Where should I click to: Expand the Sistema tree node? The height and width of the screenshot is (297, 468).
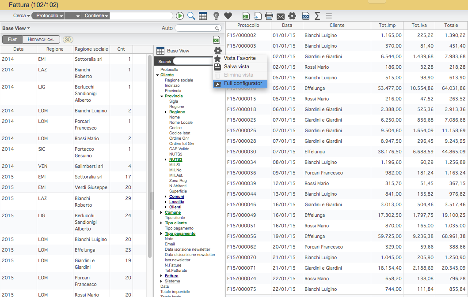click(161, 281)
